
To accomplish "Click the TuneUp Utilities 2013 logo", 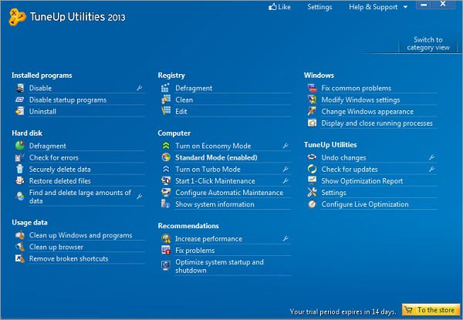I will click(67, 16).
